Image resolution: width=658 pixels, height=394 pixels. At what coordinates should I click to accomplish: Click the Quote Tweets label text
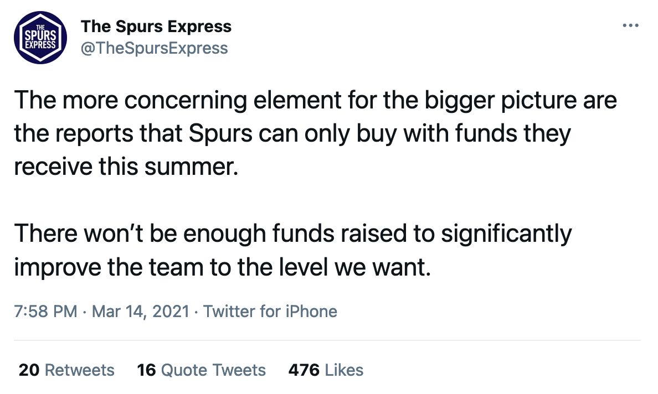214,370
